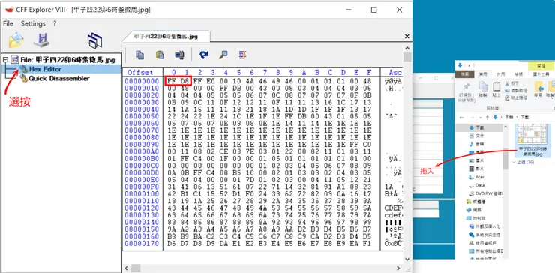This screenshot has width=555, height=273.
Task: Open Acer drive in Explorer navigation pane
Action: 479,177
